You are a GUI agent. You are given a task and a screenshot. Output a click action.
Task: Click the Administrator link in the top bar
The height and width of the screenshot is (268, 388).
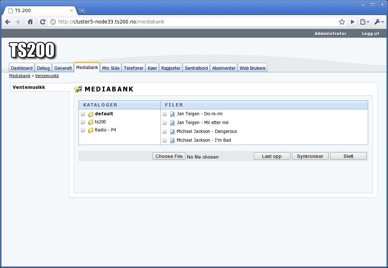point(330,33)
